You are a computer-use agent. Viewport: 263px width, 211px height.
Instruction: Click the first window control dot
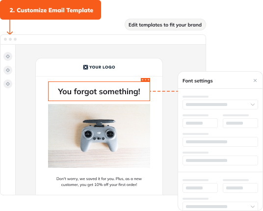(5, 39)
